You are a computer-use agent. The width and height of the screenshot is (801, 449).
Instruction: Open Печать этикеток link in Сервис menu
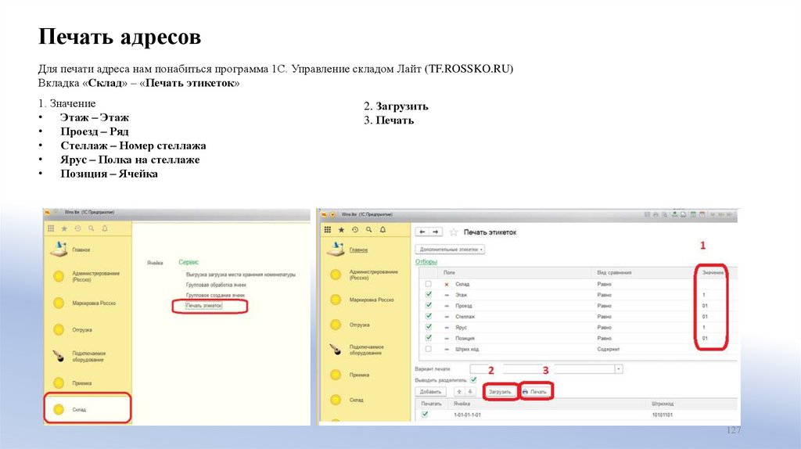pyautogui.click(x=204, y=306)
